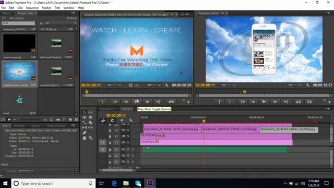Screen dimensions: 334x188
Task: Open the Marker menu
Action: [46, 8]
